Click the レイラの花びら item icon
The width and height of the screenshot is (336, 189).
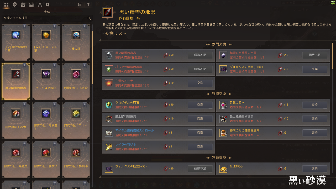[109, 147]
